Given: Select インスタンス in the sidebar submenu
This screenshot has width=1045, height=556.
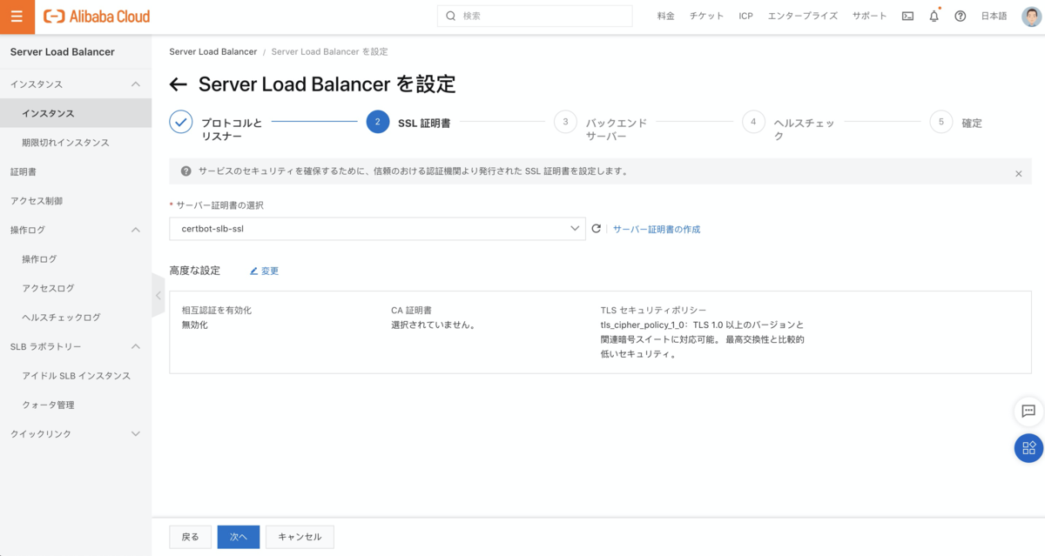Looking at the screenshot, I should pyautogui.click(x=76, y=113).
